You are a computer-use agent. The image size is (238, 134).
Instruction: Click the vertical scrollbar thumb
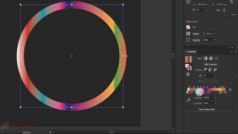pyautogui.click(x=173, y=55)
